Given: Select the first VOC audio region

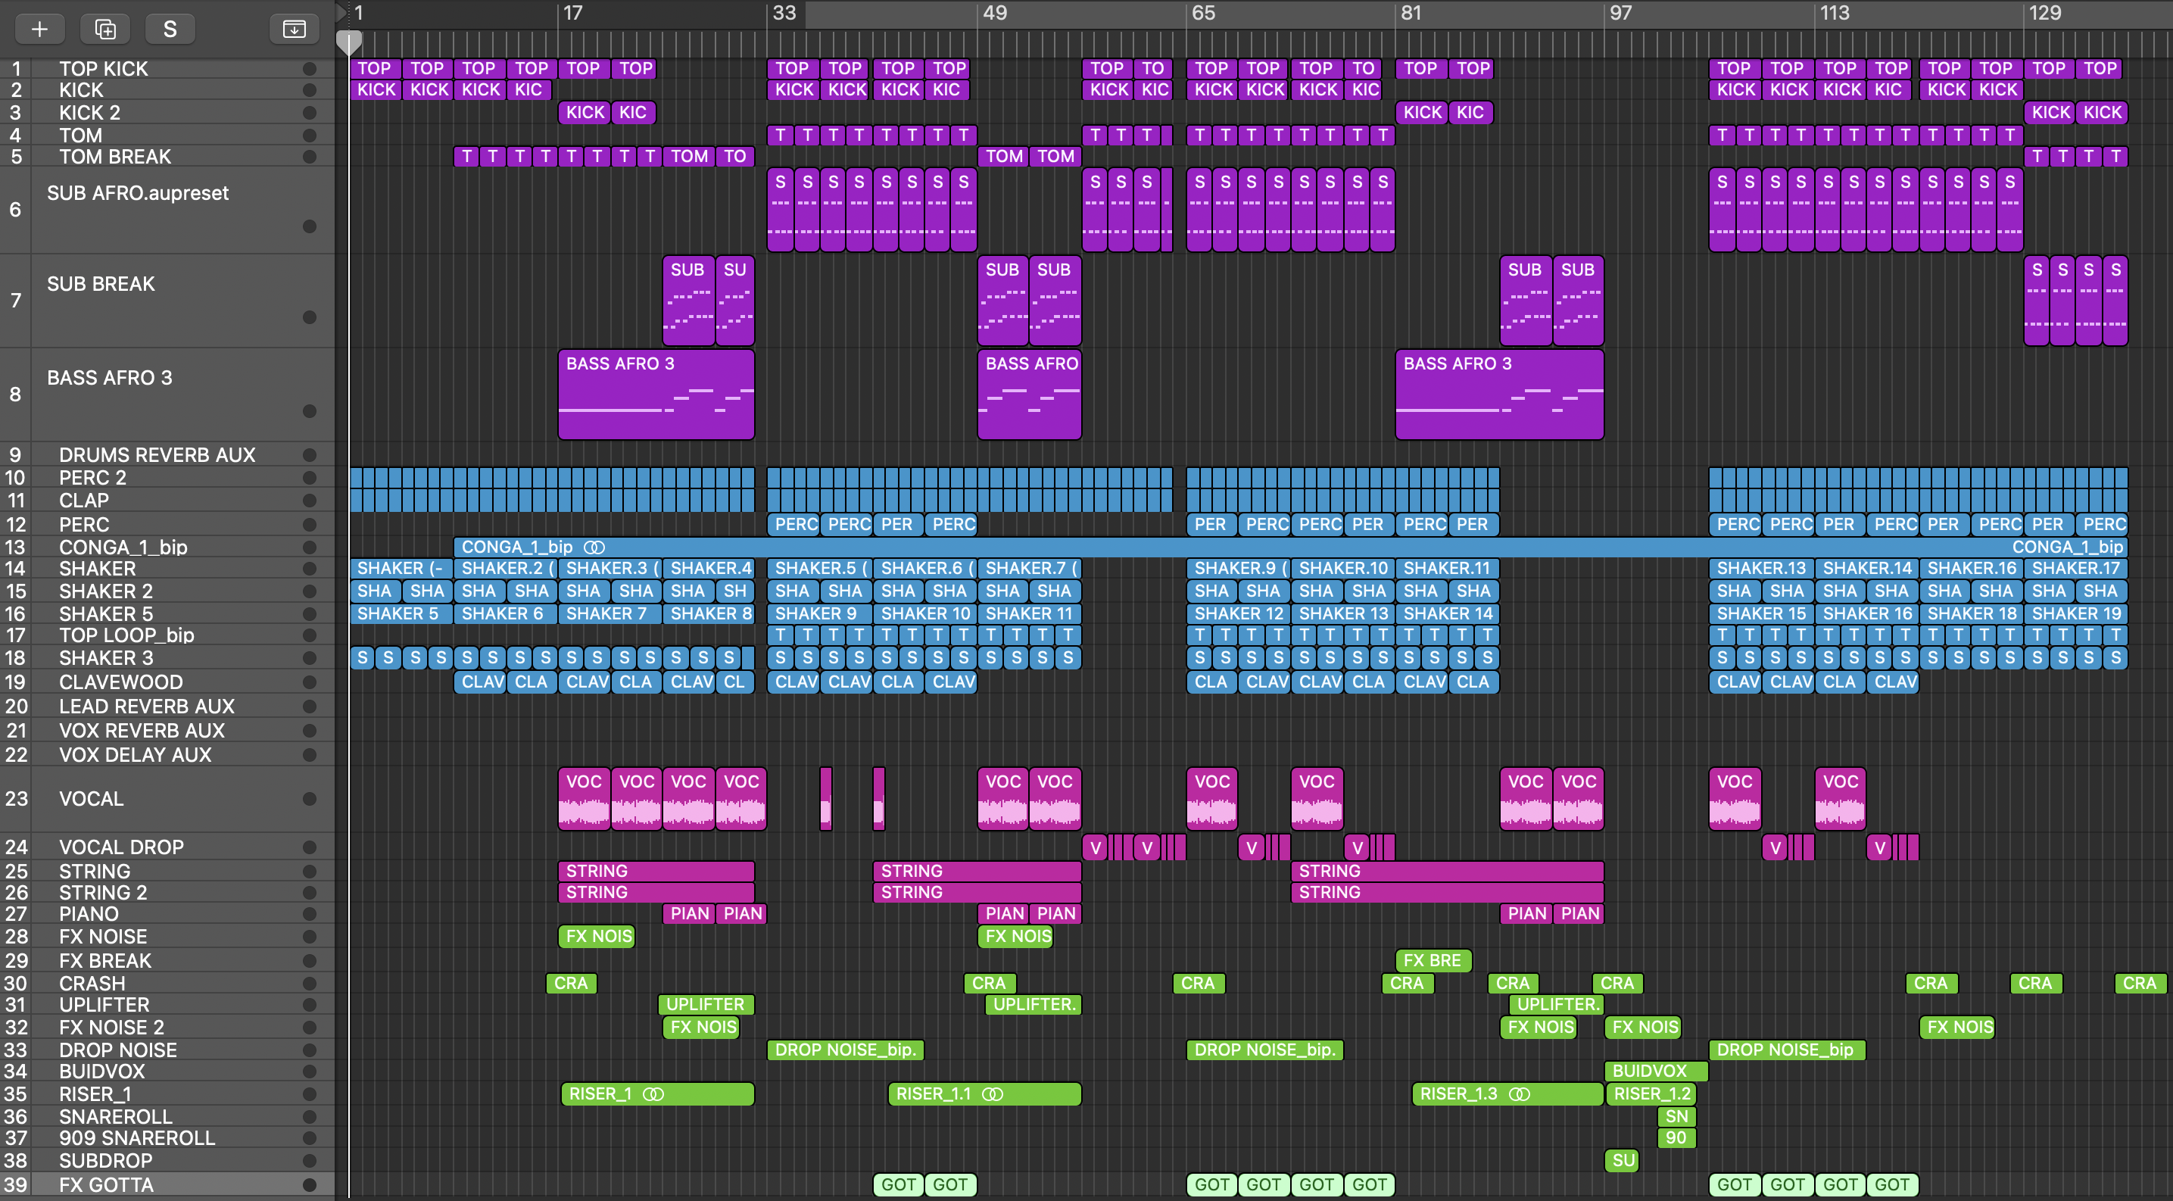Looking at the screenshot, I should (584, 798).
